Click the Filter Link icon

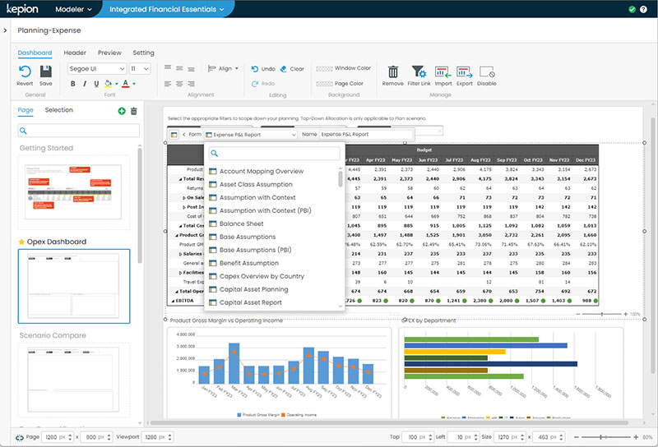pyautogui.click(x=419, y=72)
